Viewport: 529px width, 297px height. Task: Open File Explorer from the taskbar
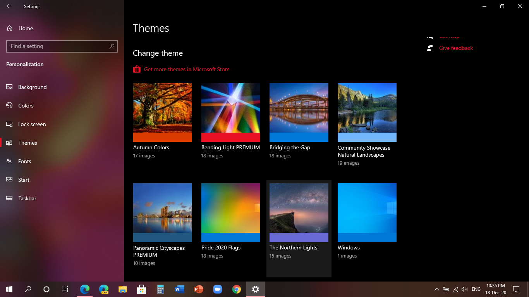pyautogui.click(x=122, y=289)
